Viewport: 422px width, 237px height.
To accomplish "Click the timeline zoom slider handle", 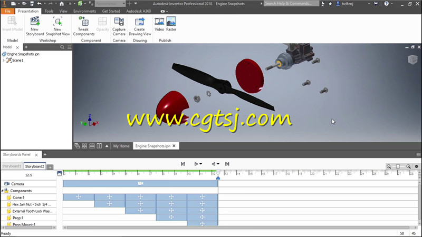I will 398,166.
